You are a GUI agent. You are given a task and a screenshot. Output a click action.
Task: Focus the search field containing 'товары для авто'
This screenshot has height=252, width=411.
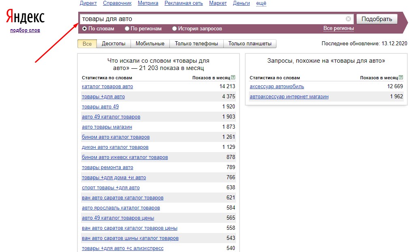(x=216, y=19)
